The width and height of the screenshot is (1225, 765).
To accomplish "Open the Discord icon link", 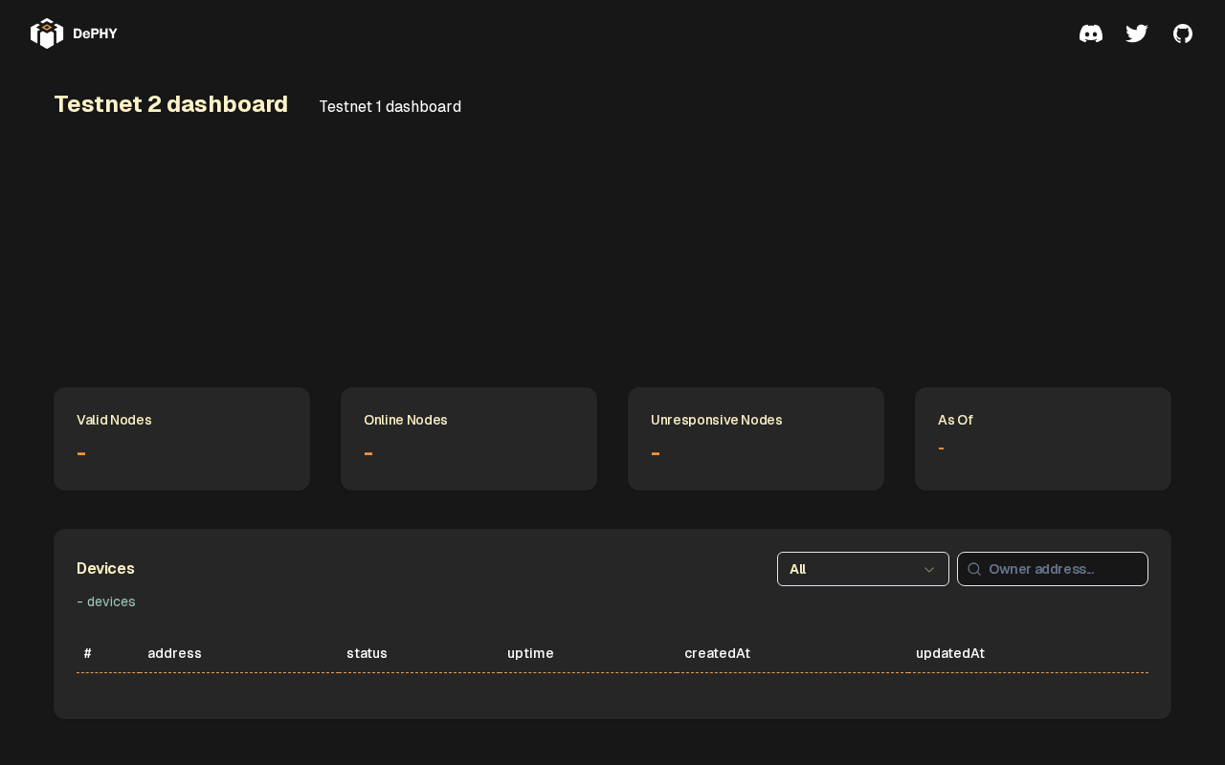I will coord(1091,33).
